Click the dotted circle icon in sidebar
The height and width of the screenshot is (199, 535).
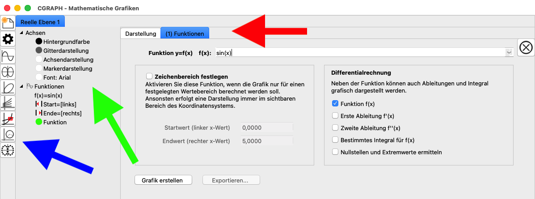coord(8,150)
